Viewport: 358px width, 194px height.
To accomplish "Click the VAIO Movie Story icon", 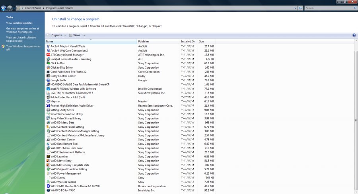I will tap(48, 161).
